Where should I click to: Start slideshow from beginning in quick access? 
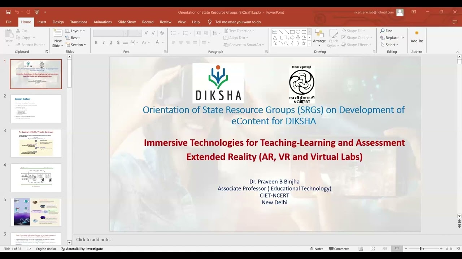tap(37, 12)
